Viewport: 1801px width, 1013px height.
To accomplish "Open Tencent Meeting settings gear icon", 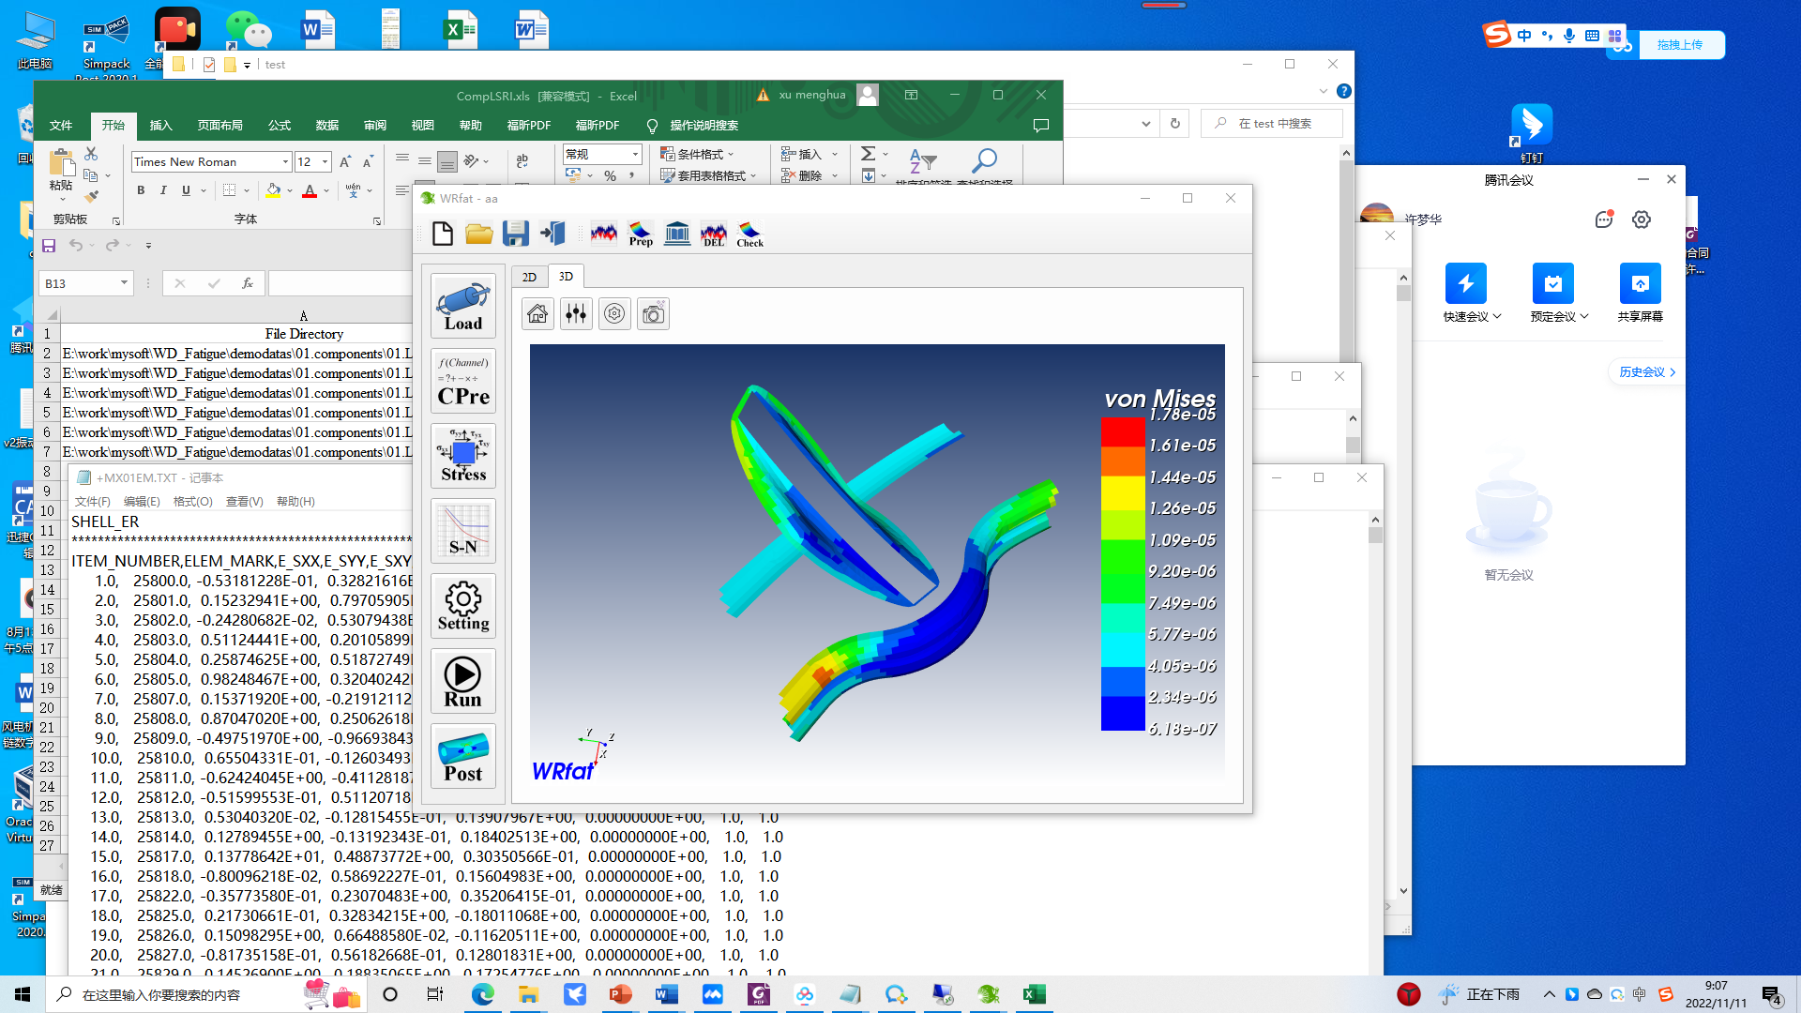I will click(x=1641, y=219).
